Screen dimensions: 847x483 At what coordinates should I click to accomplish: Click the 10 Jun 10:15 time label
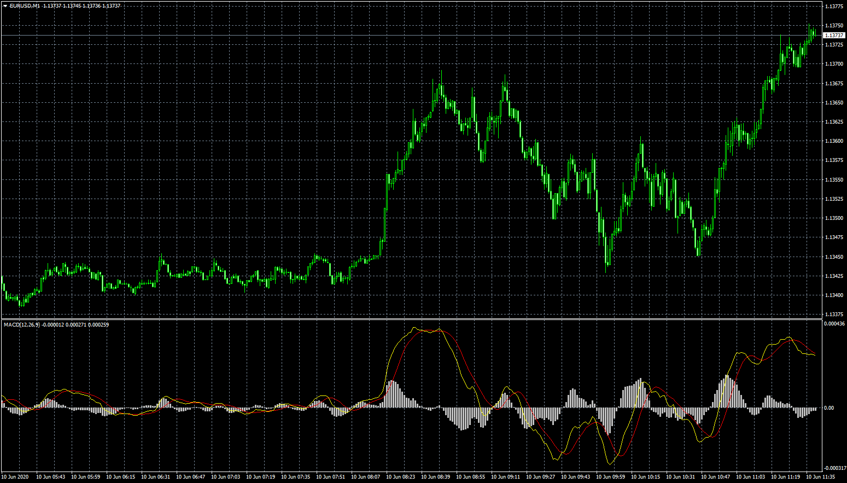coord(646,477)
